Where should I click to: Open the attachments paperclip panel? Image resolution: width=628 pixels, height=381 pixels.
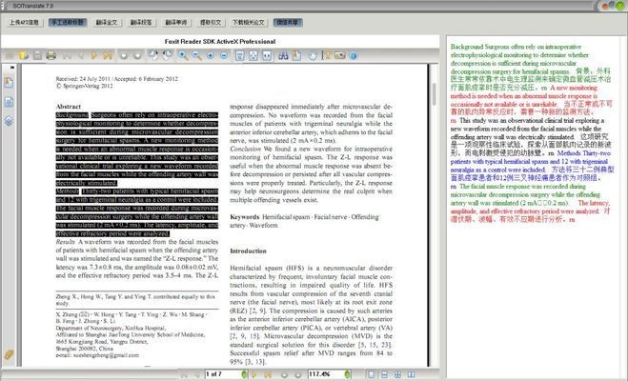[x=10, y=353]
